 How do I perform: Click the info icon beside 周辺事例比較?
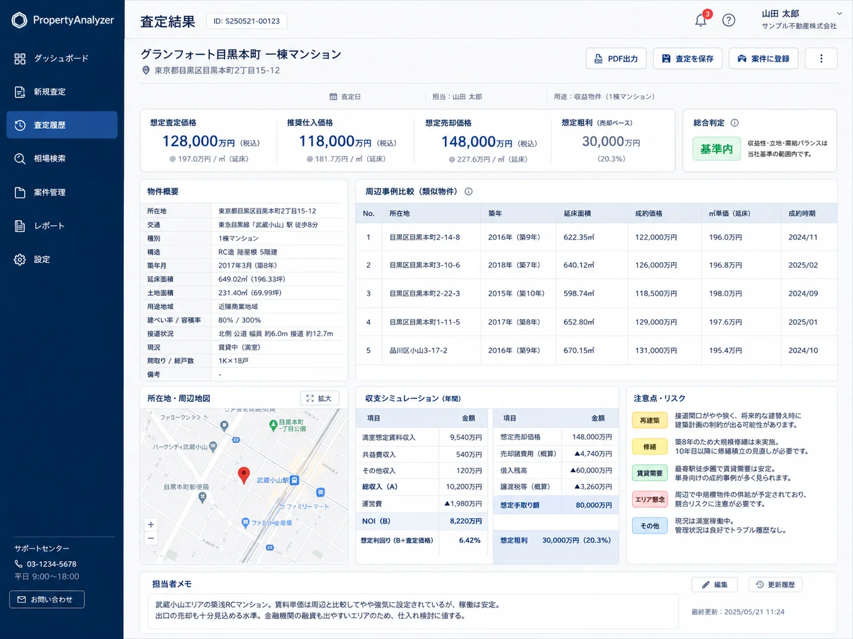(x=468, y=191)
